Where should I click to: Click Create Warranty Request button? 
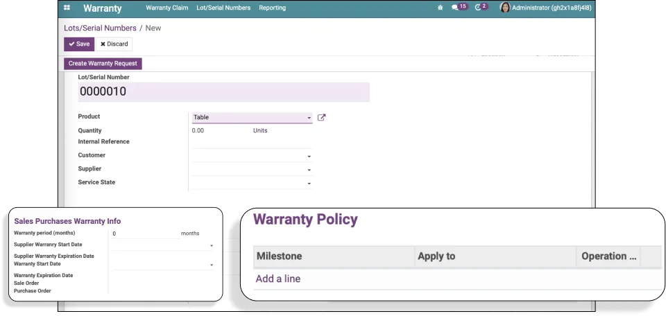pos(103,64)
